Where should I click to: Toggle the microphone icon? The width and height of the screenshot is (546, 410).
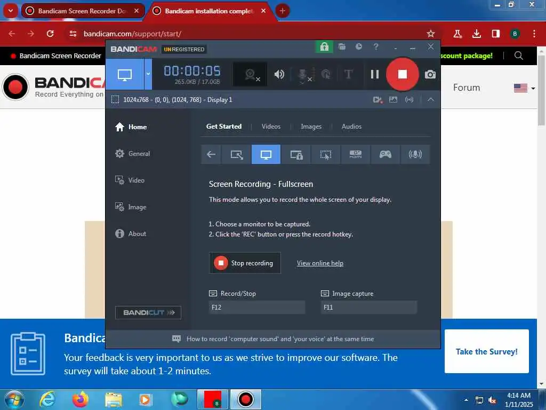click(x=302, y=75)
